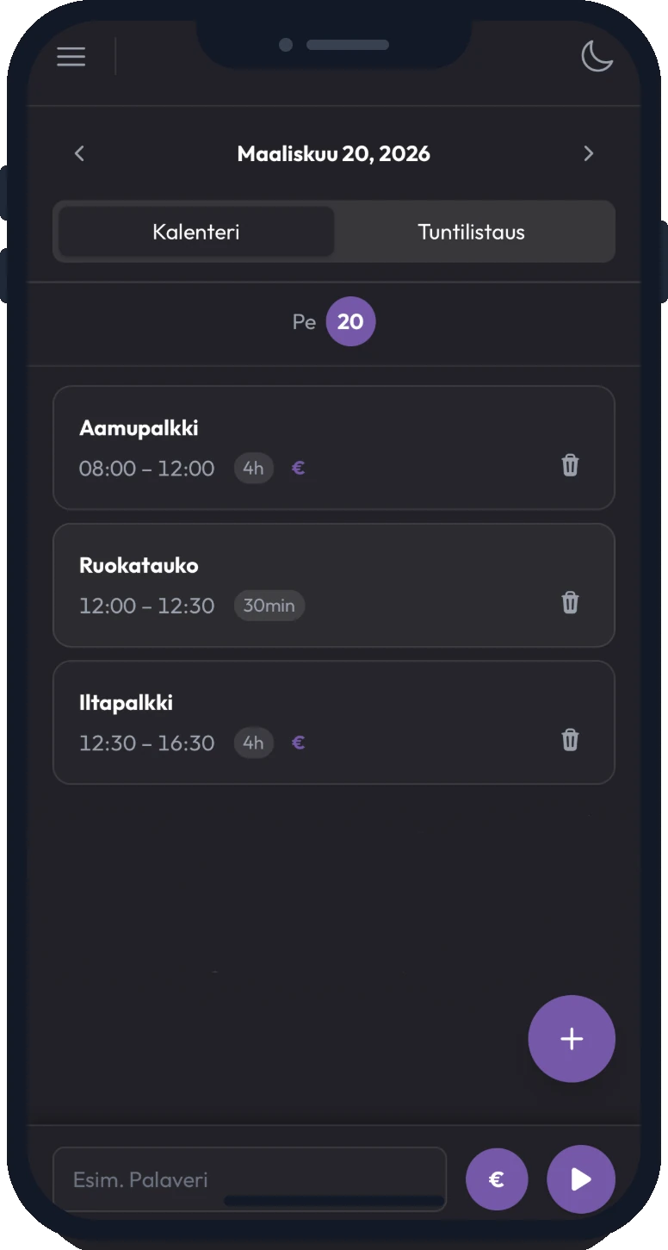Toggle billable status on the Aamupalkki row
668x1250 pixels.
click(298, 468)
